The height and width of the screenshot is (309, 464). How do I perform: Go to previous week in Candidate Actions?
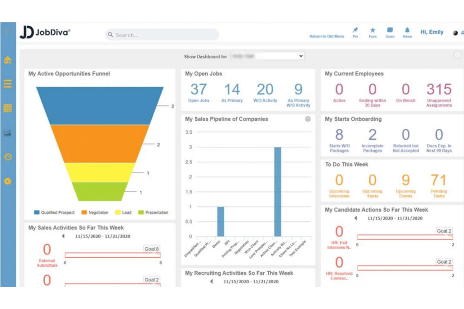tap(356, 218)
